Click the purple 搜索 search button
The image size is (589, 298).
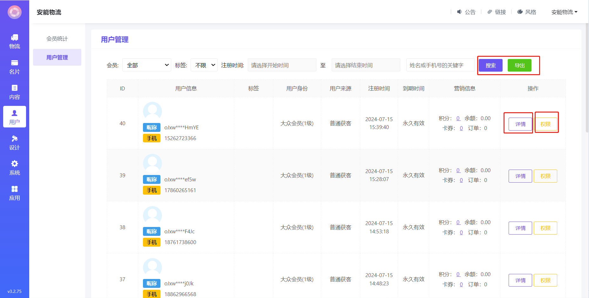(x=491, y=65)
